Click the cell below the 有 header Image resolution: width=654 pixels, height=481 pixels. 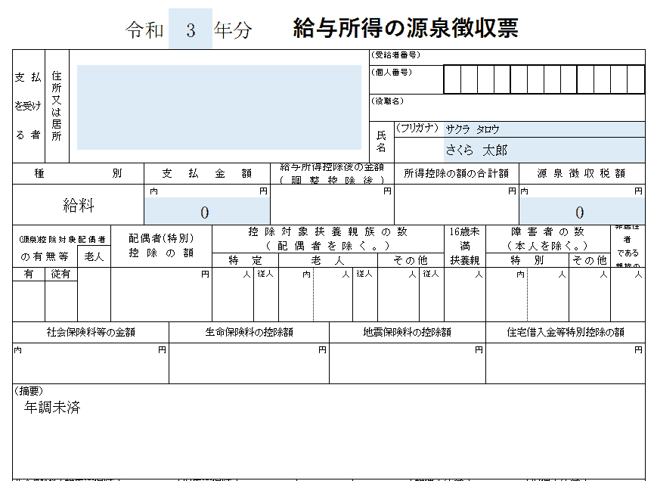click(x=28, y=301)
